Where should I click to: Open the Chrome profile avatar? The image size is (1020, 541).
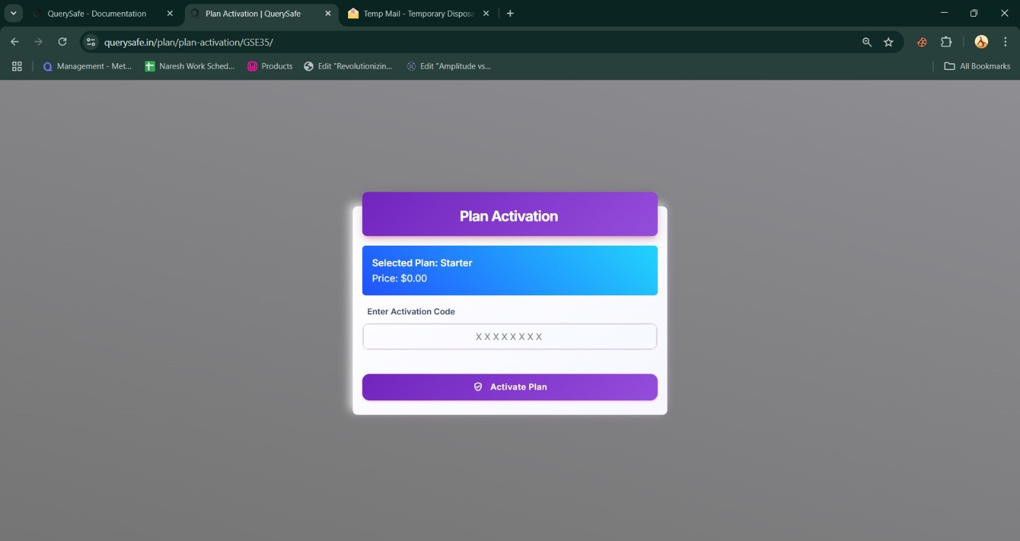coord(981,42)
